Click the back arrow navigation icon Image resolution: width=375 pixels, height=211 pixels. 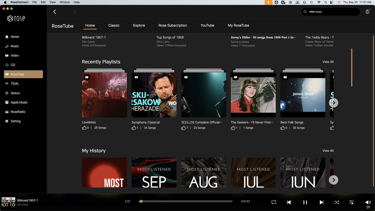click(x=55, y=12)
